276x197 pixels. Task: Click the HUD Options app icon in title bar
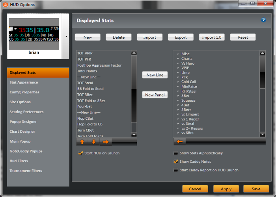(6, 5)
